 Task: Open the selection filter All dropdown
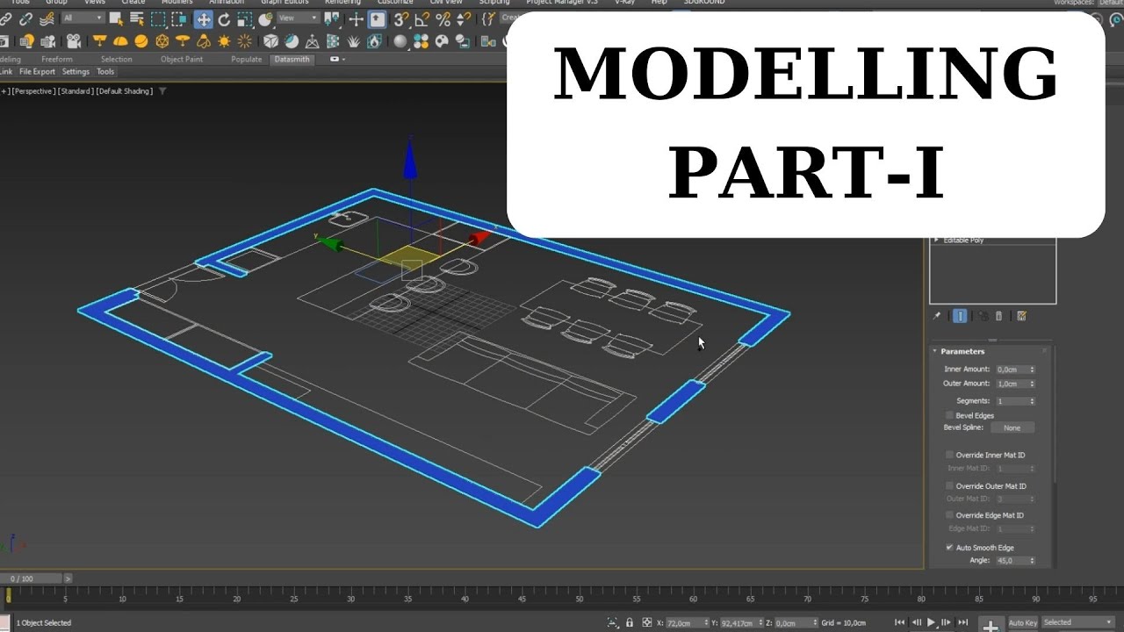(83, 18)
